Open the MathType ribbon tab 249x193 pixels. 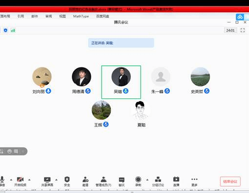pyautogui.click(x=81, y=16)
